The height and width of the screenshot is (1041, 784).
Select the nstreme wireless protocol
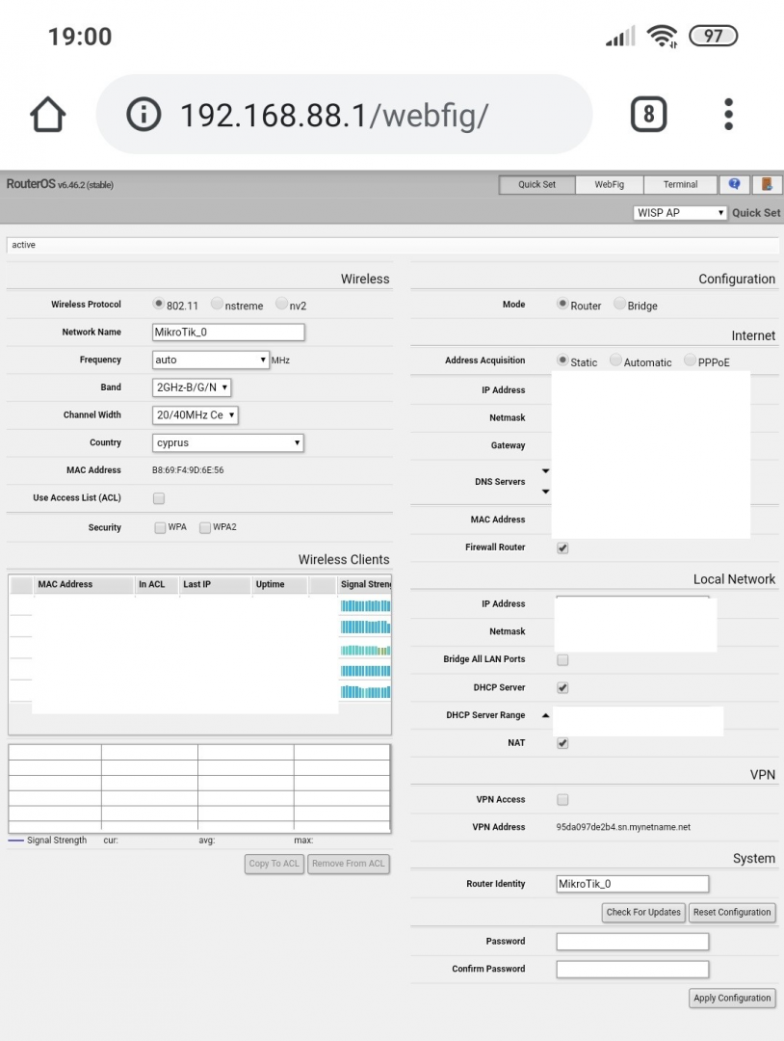[217, 304]
